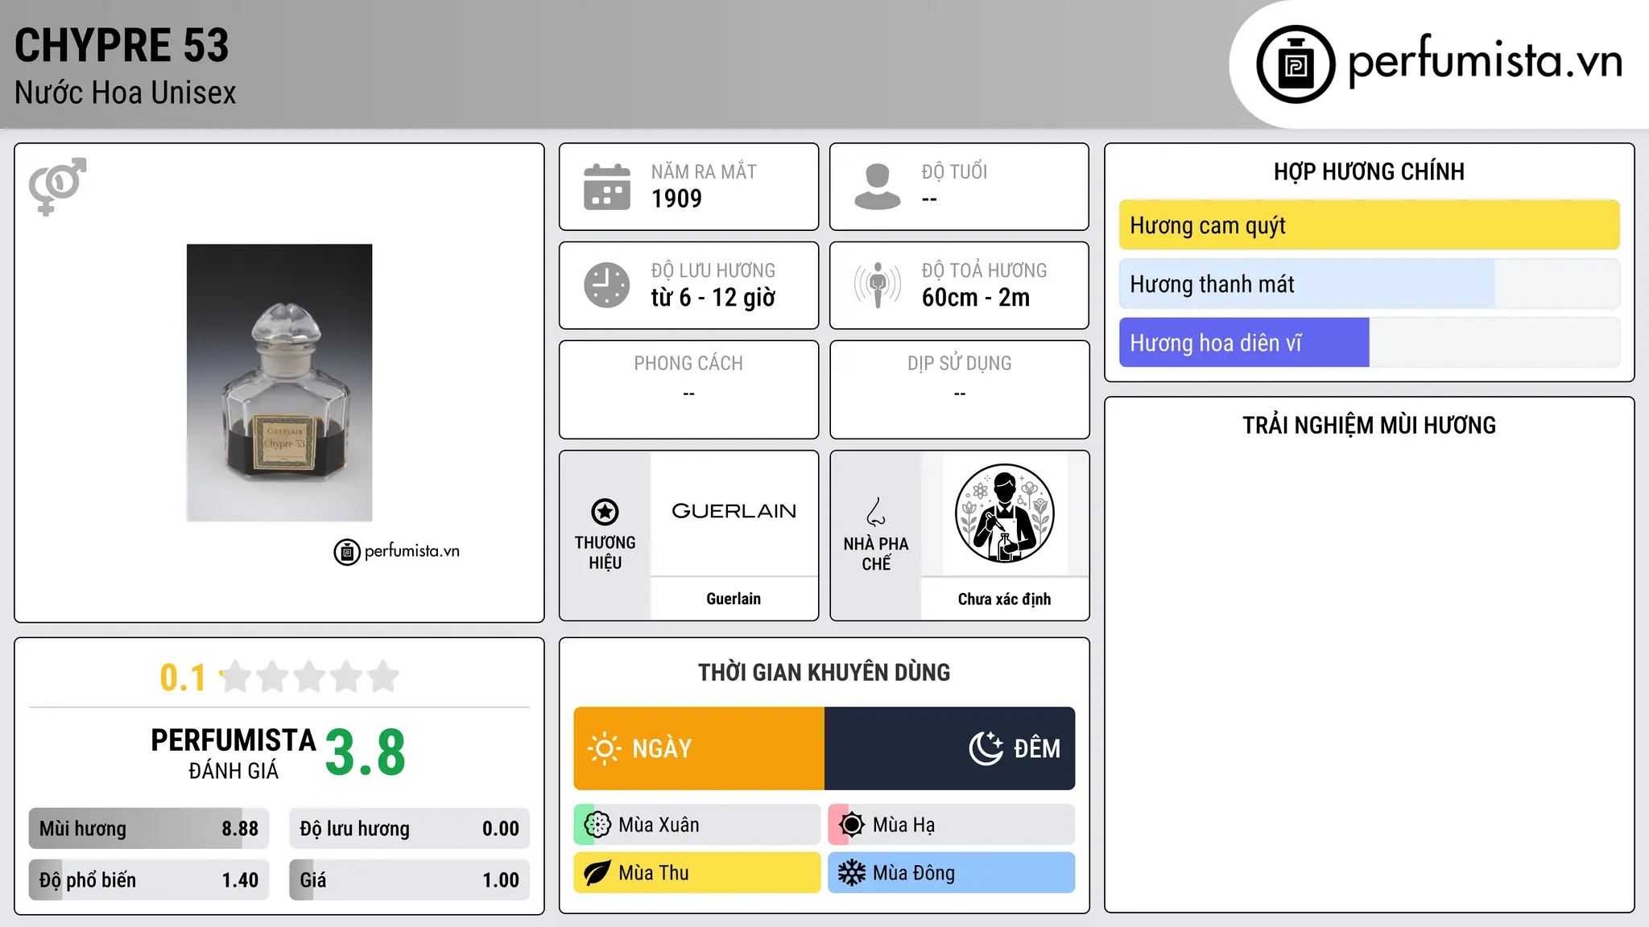Viewport: 1649px width, 927px height.
Task: Click the perfumista.vn site name
Action: [x=1486, y=61]
